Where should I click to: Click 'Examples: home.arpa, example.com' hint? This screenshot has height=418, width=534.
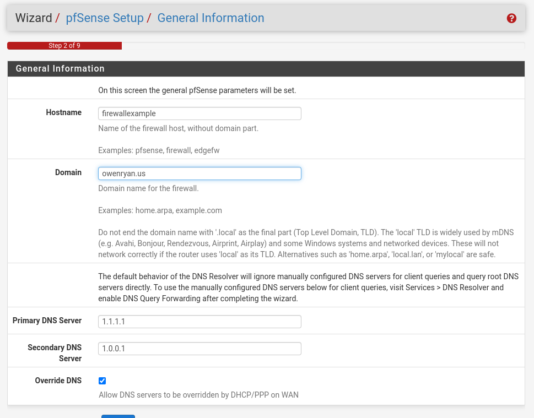coord(160,210)
